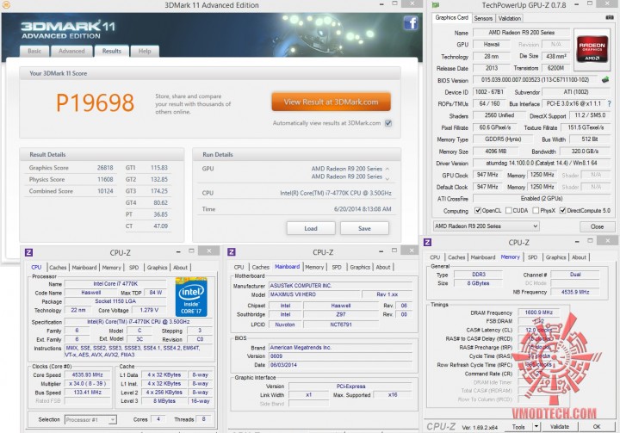Toggle the DirectCompute 5.0 checkbox

562,210
